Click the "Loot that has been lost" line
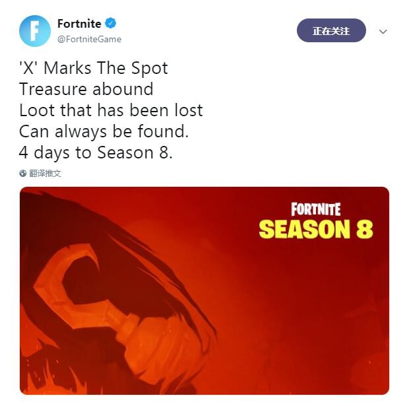This screenshot has width=409, height=406. coord(111,110)
